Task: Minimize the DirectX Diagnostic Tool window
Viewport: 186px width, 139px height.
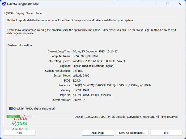Action: [156, 4]
